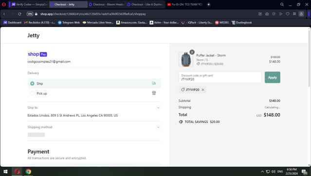View site security padlock info
This screenshot has width=311, height=176.
coord(36,14)
